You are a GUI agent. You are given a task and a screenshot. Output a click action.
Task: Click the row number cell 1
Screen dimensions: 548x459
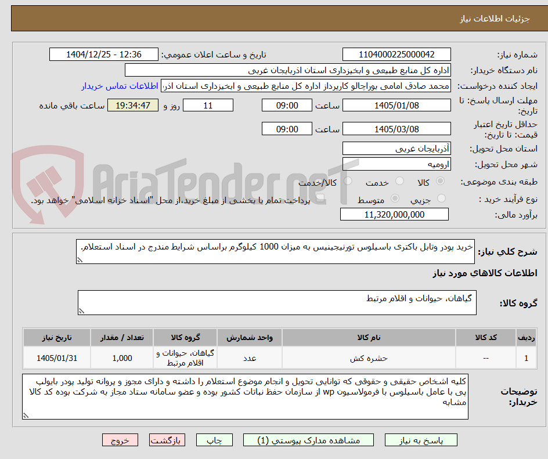[x=526, y=358]
